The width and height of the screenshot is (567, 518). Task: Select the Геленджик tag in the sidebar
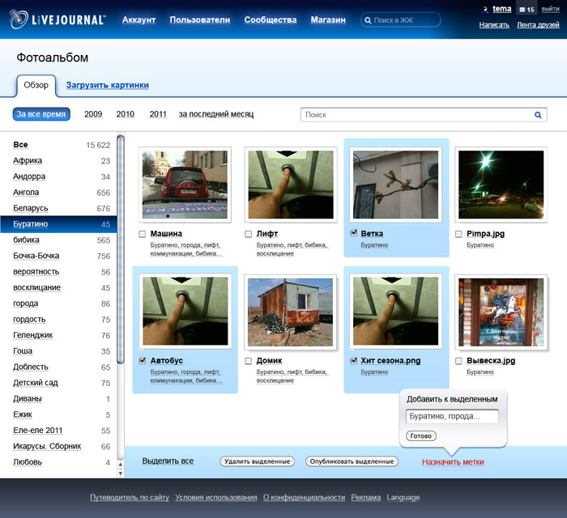(x=32, y=335)
